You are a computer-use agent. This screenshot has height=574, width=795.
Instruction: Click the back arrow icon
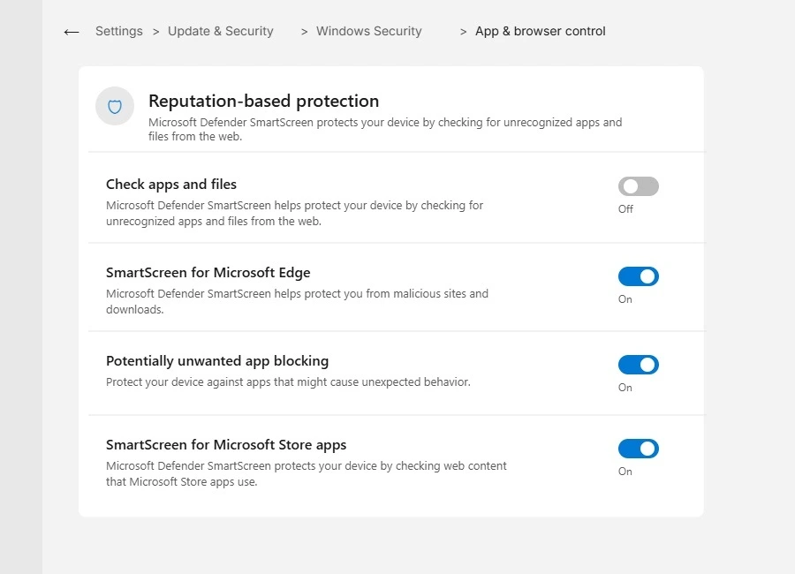[72, 32]
